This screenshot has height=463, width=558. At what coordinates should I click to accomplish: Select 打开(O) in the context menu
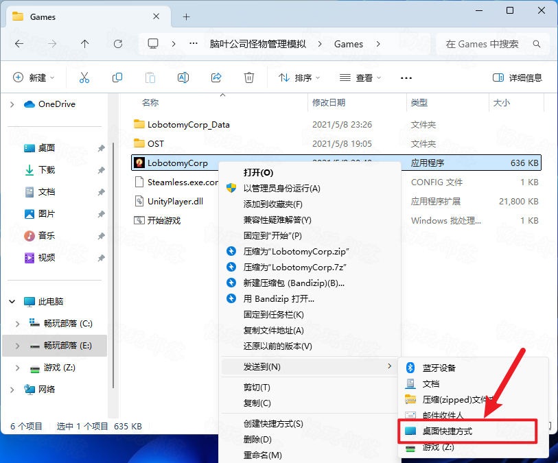[310, 172]
